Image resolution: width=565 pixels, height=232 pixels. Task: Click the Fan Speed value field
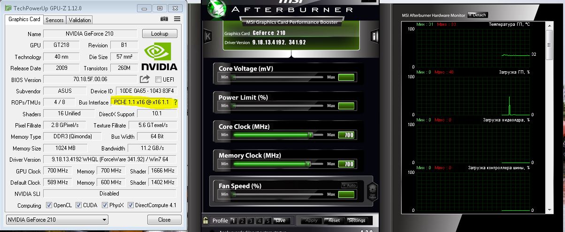pos(346,194)
